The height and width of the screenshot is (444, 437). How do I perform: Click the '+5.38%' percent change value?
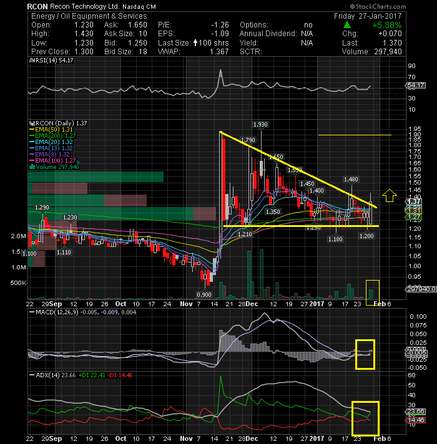pyautogui.click(x=387, y=25)
